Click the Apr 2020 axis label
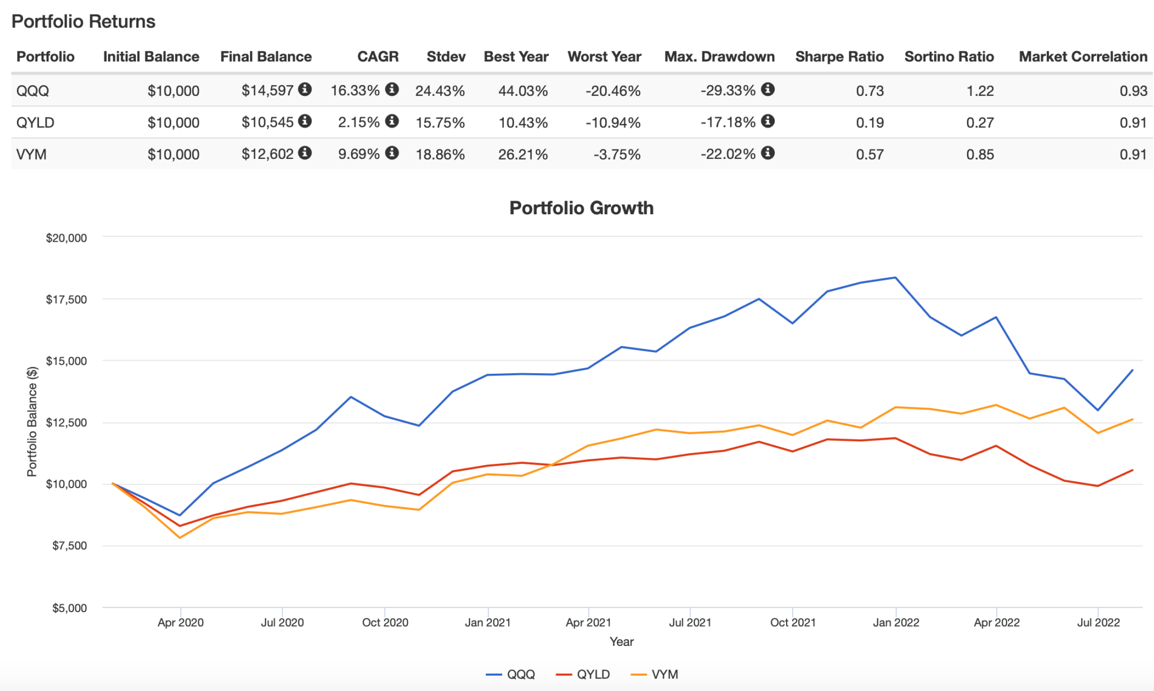1154x691 pixels. pos(180,623)
